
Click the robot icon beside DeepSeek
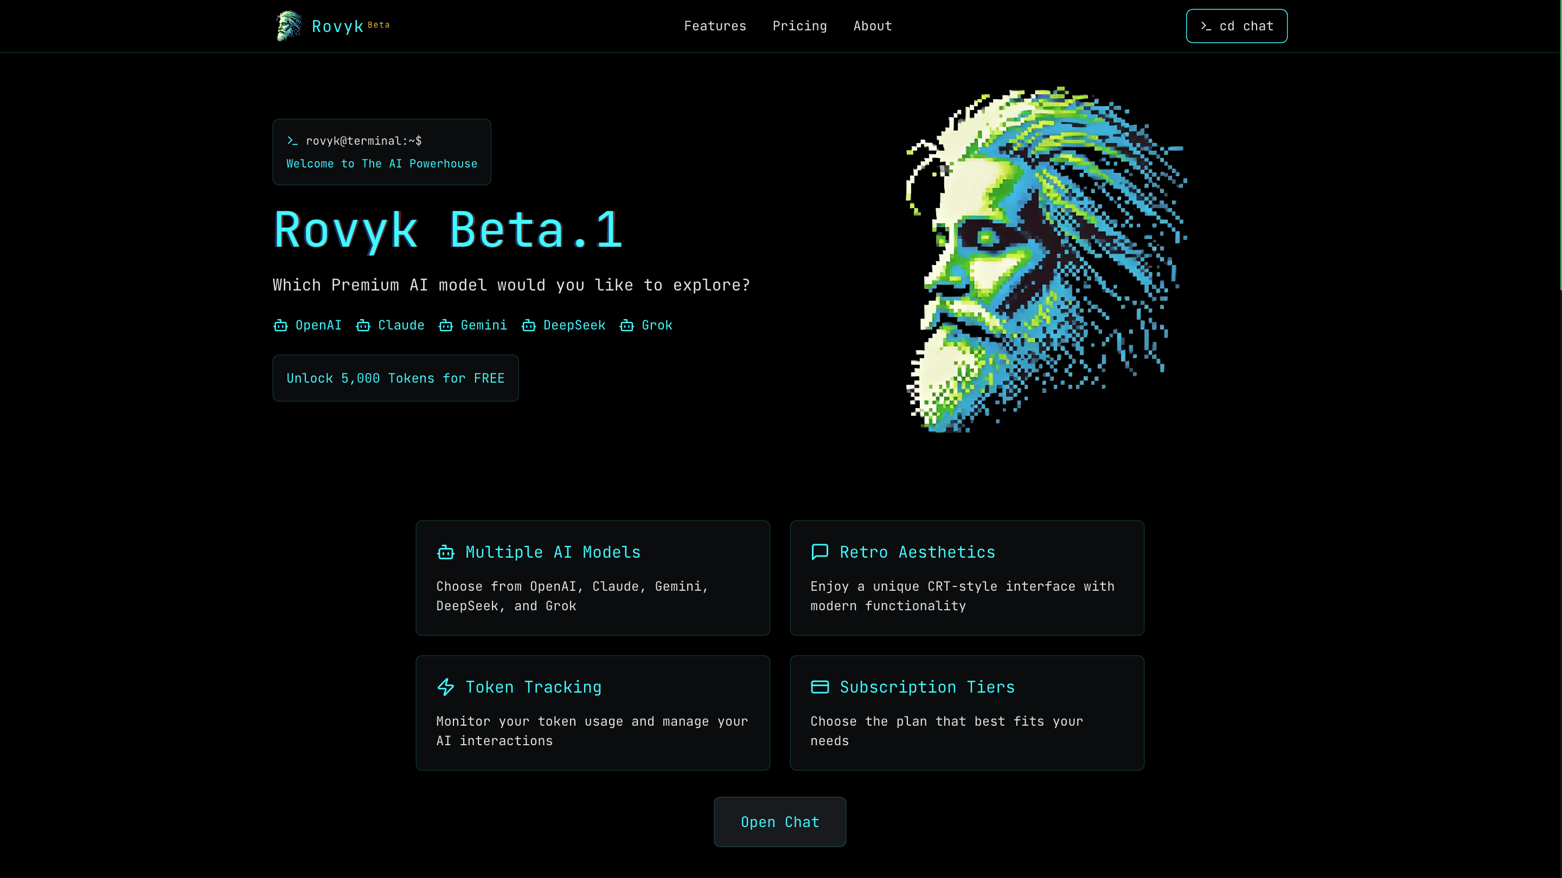pyautogui.click(x=529, y=325)
